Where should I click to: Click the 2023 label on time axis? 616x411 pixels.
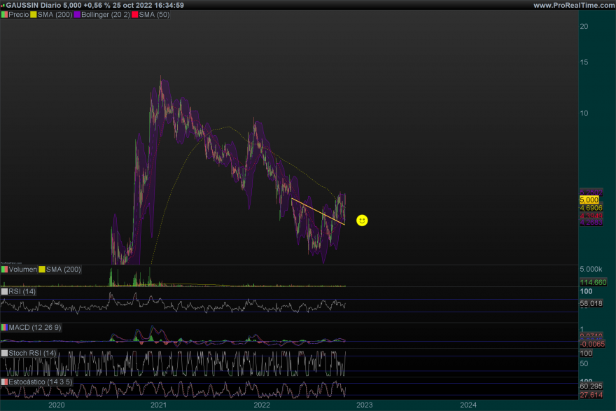click(365, 405)
